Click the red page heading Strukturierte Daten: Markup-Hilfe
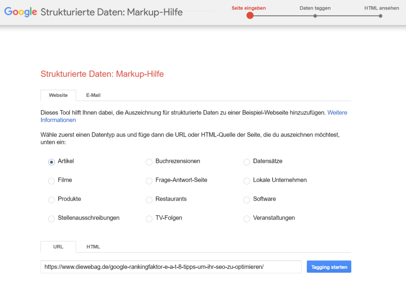406x296 pixels. [x=102, y=74]
